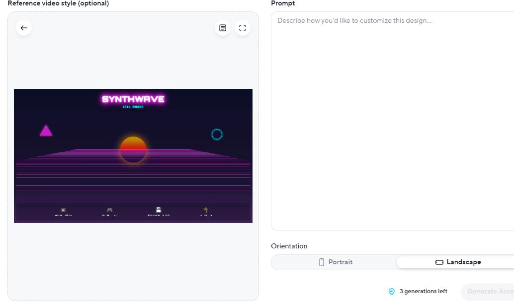Viewport: 514px width, 307px height.
Task: Select Landscape orientation
Action: [x=457, y=262]
